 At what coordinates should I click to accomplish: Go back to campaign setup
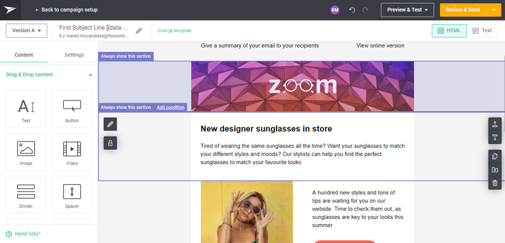coord(66,9)
